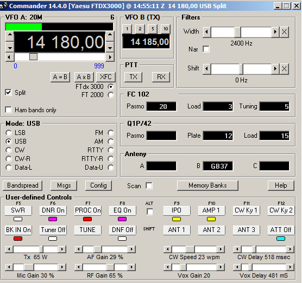This screenshot has width=302, height=283.
Task: Click the VFO B 10 step button
Action: pyautogui.click(x=166, y=29)
